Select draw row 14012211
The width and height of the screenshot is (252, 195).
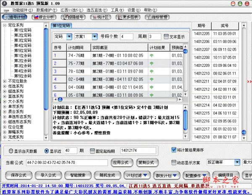(x=215, y=82)
